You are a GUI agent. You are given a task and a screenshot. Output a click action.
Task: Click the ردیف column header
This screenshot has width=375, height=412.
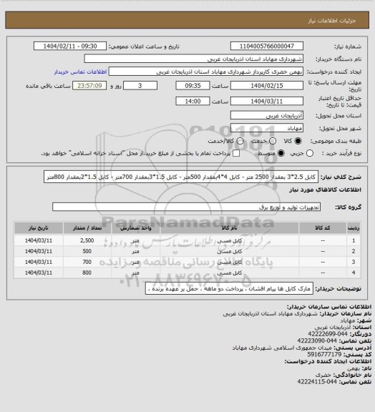pos(354,228)
